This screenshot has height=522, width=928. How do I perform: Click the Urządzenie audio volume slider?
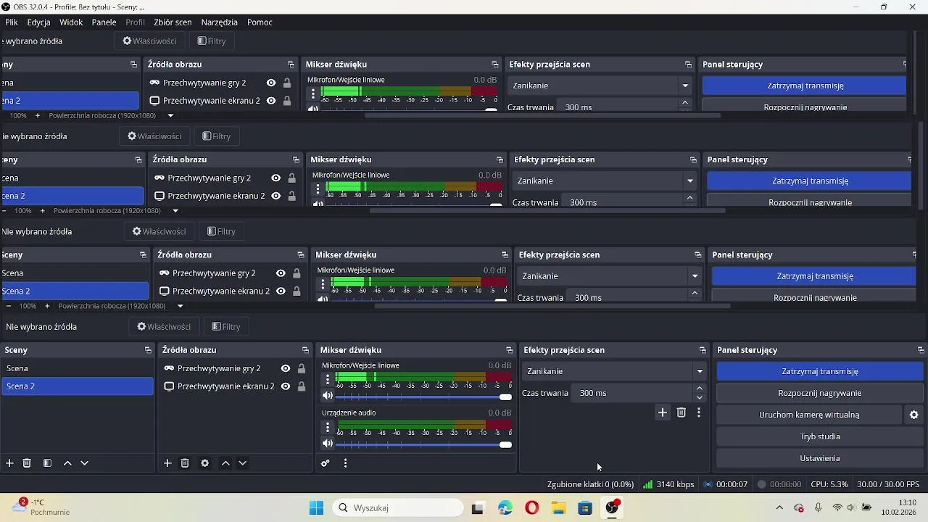(423, 444)
